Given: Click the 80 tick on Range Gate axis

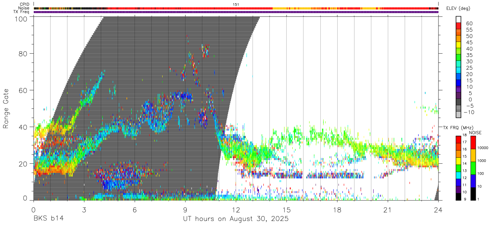Looking at the screenshot, I should [23, 53].
